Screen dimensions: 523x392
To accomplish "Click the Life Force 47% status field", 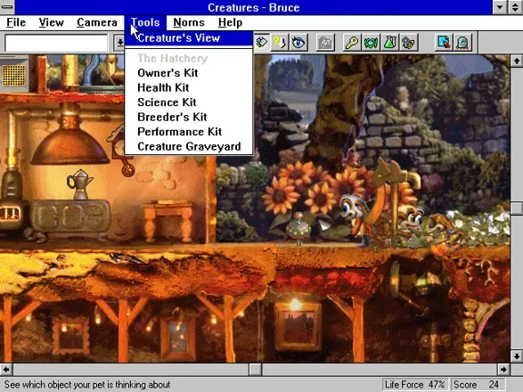I will click(414, 385).
